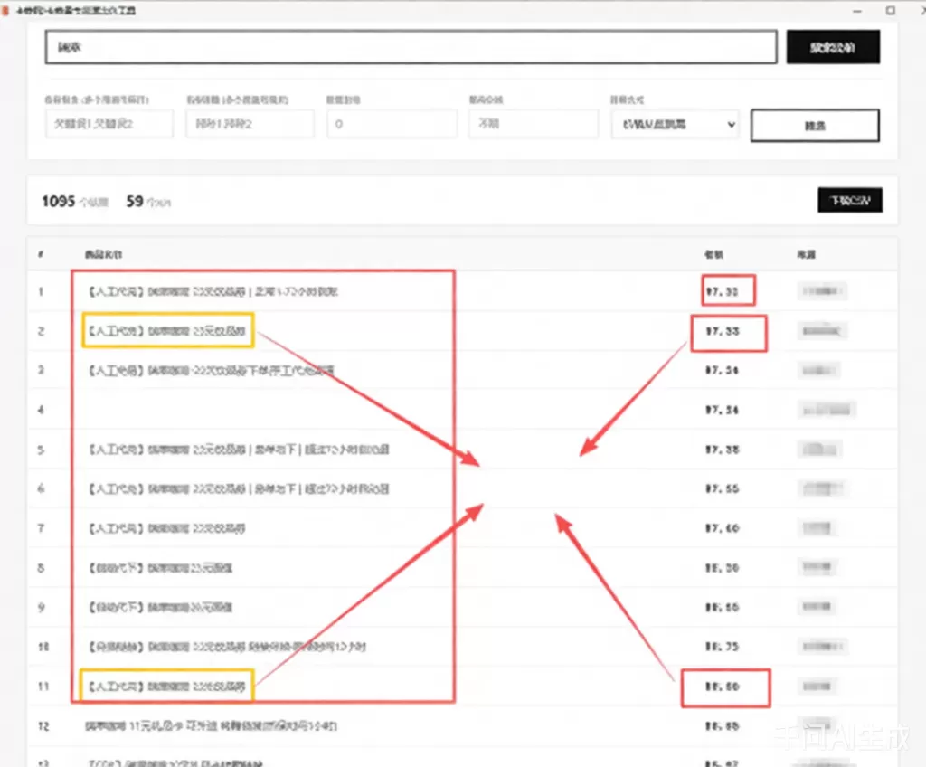Click product name in row 5
The width and height of the screenshot is (926, 767).
point(239,450)
